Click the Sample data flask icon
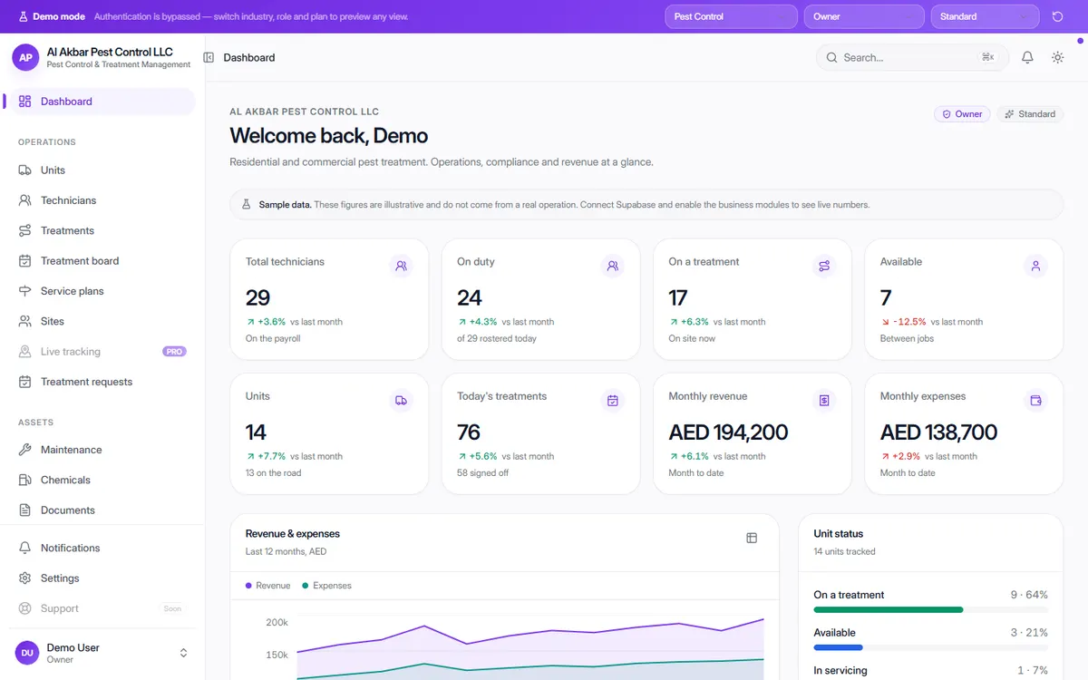Viewport: 1088px width, 680px height. coord(246,205)
